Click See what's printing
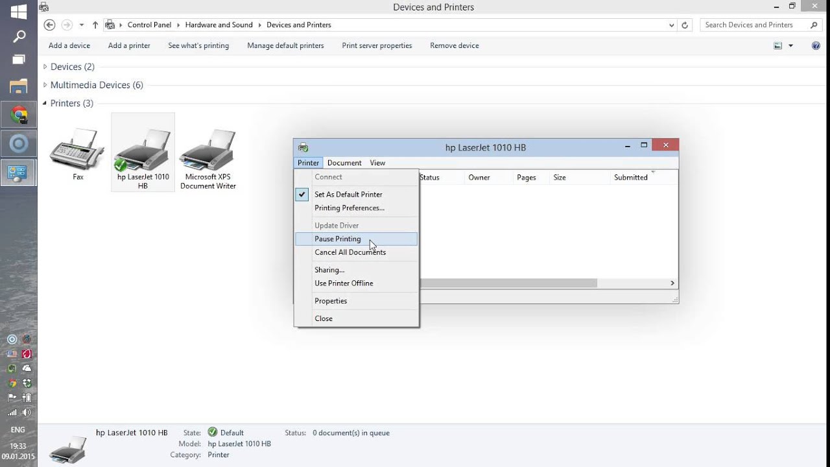 [198, 45]
